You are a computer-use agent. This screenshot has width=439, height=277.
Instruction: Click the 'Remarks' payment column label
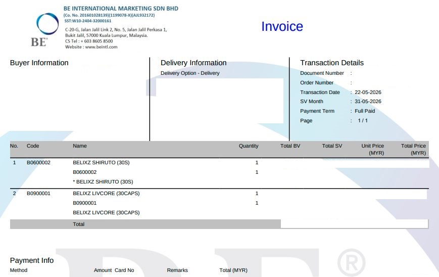177,270
